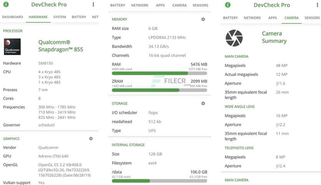Open Battery tab on left screen

(79, 17)
